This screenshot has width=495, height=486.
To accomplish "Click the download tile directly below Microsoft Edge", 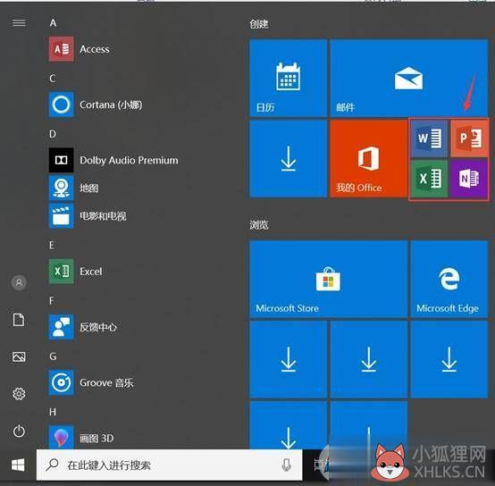I will pos(449,359).
